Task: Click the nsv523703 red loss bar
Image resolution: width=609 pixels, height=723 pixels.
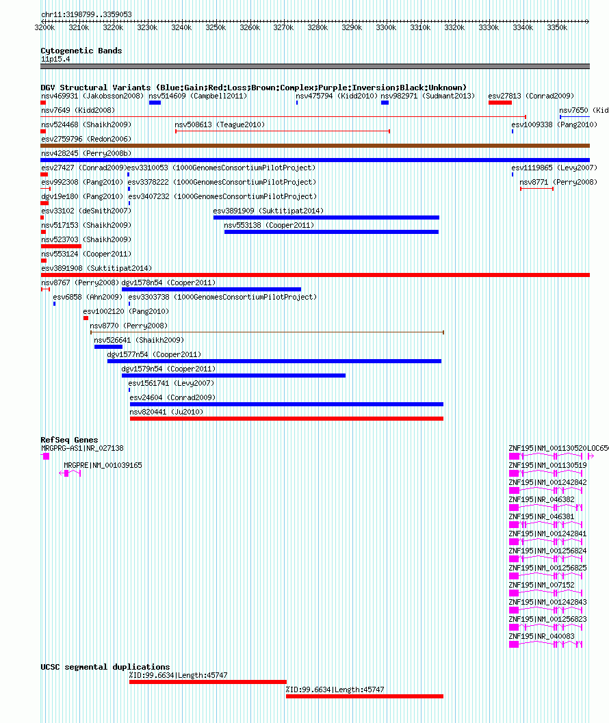Action: [x=61, y=246]
